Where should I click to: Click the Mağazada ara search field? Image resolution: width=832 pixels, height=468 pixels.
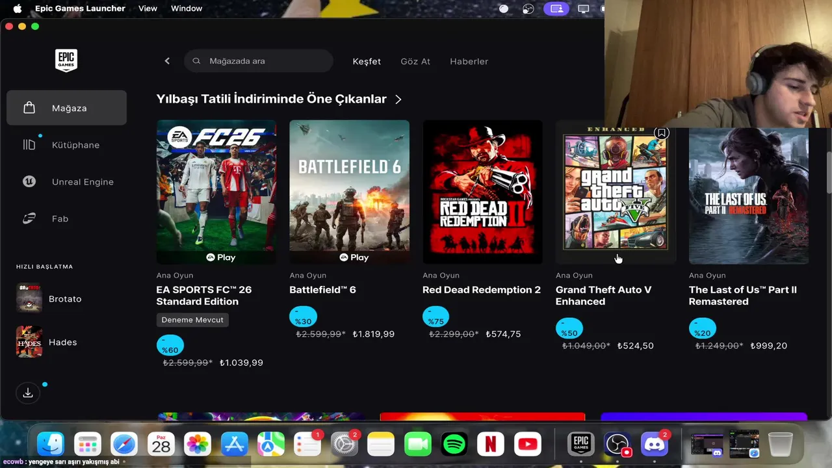pos(259,61)
